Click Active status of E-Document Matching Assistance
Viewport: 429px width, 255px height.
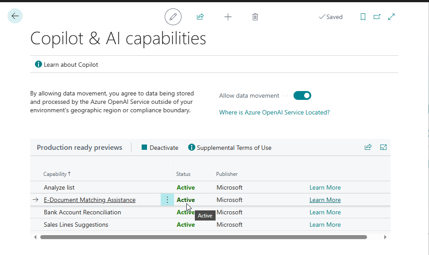(x=186, y=200)
